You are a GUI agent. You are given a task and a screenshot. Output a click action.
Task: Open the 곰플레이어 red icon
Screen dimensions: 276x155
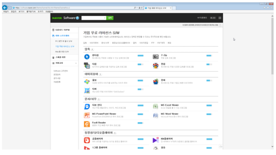click(87, 140)
